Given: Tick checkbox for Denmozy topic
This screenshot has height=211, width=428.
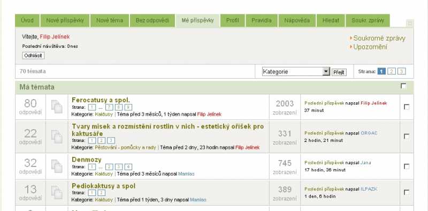Looking at the screenshot, I should [x=407, y=166].
